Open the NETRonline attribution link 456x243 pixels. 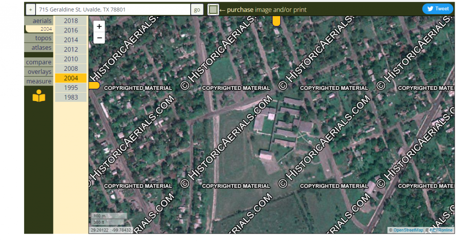pos(441,230)
